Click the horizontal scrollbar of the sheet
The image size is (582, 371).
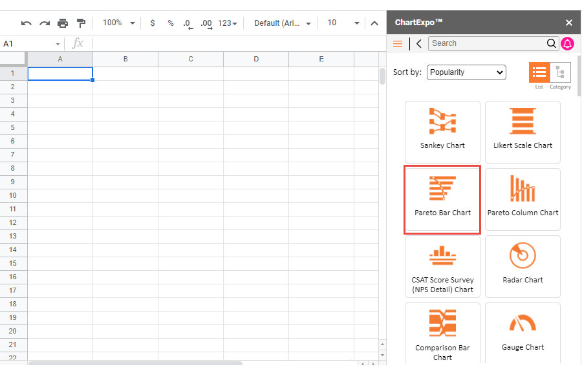pos(136,363)
